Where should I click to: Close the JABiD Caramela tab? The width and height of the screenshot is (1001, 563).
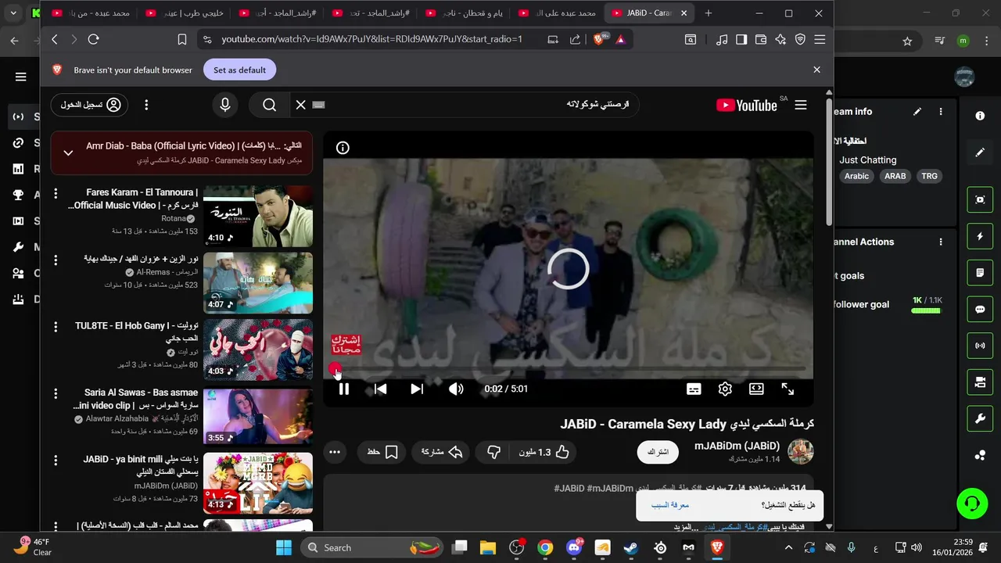pos(684,13)
